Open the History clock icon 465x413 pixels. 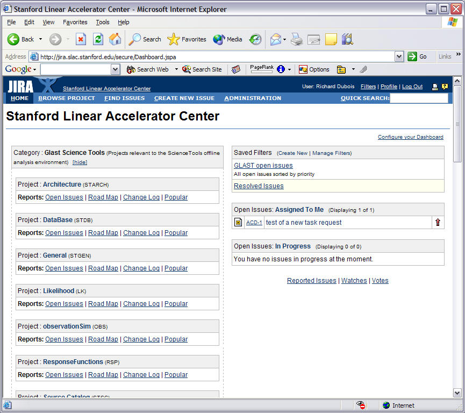coord(255,39)
